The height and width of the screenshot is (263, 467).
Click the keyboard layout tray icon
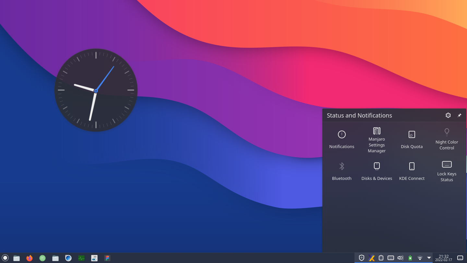391,258
